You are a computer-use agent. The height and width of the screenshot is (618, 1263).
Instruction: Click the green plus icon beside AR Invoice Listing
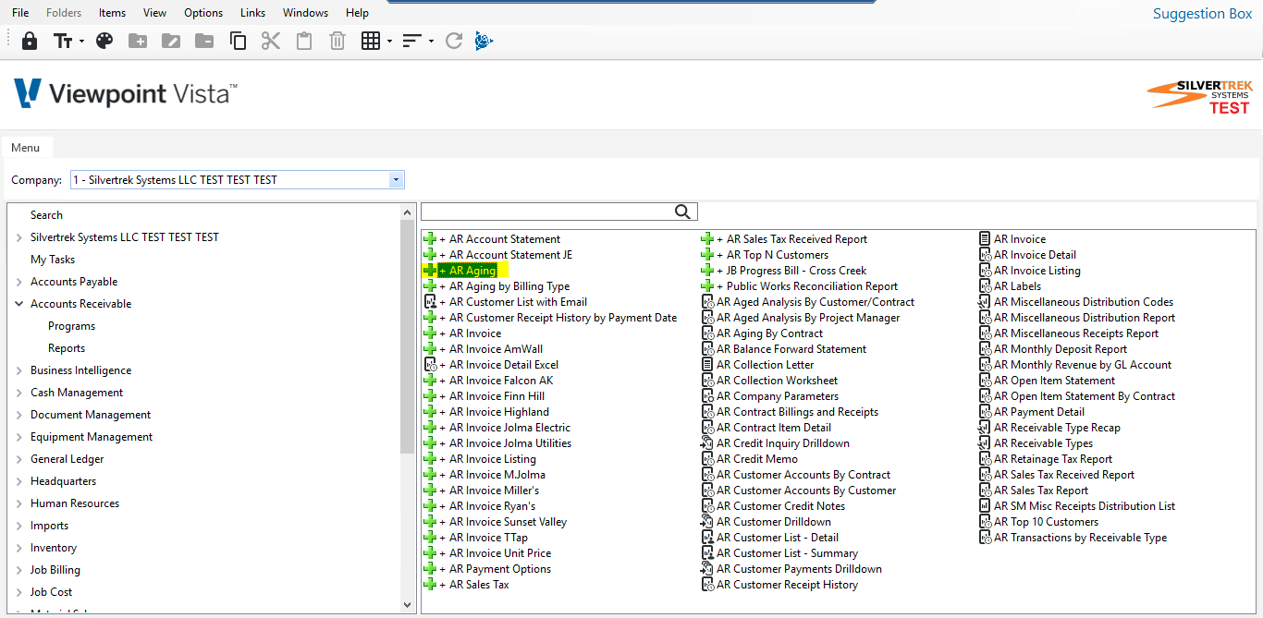pos(430,459)
